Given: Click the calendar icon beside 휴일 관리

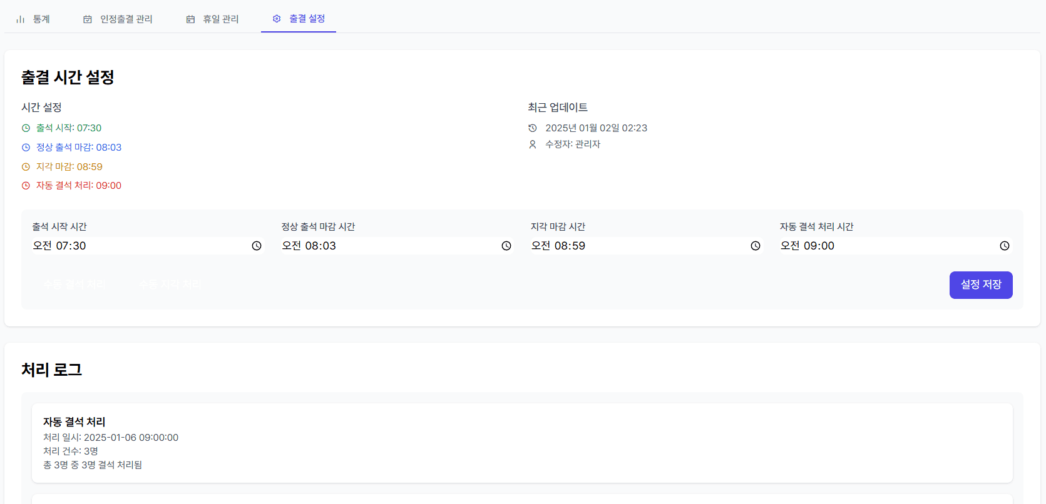Looking at the screenshot, I should (x=190, y=19).
